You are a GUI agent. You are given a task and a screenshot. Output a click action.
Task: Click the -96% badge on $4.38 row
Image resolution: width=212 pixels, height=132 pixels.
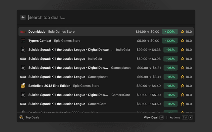(171, 50)
